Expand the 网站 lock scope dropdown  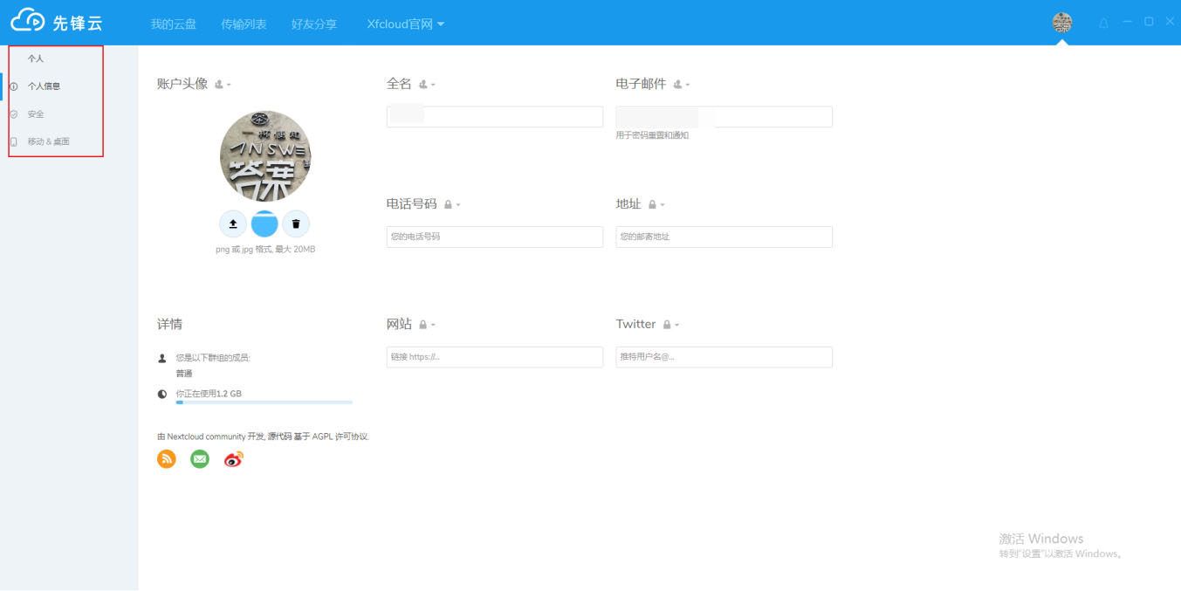[x=427, y=325]
